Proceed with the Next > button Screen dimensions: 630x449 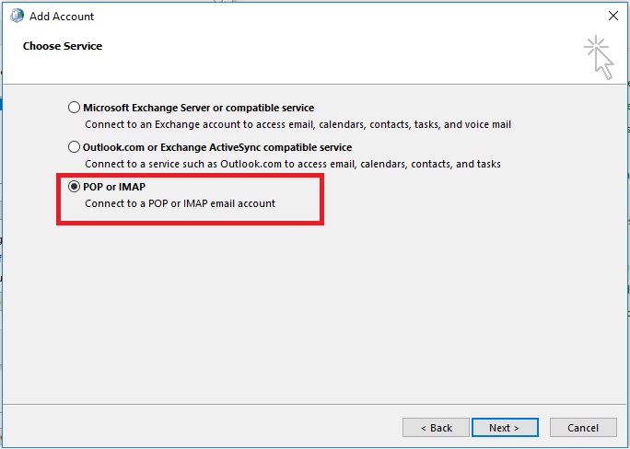tap(505, 428)
